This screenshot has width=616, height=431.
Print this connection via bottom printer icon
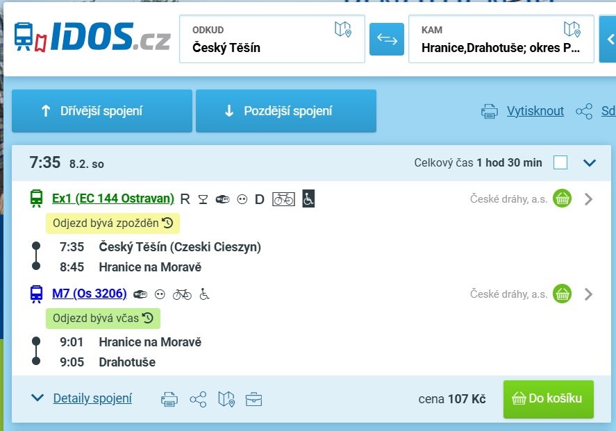click(169, 400)
